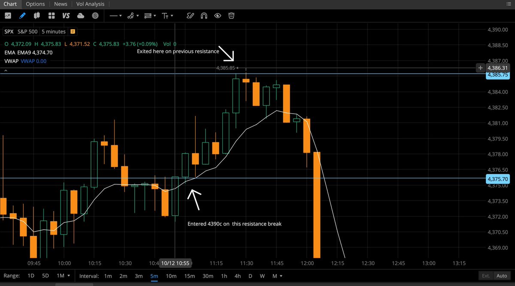Choose the candlestick chart style icon
Image resolution: width=515 pixels, height=286 pixels.
(37, 15)
